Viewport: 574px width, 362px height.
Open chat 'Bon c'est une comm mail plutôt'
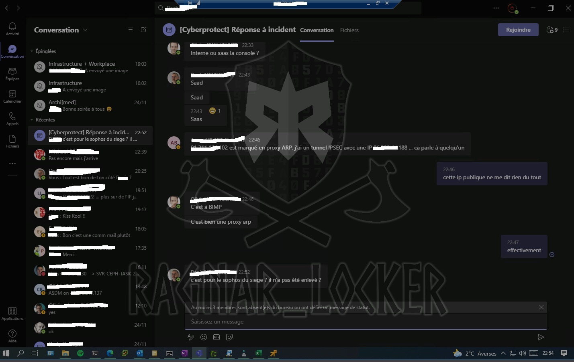(x=90, y=232)
